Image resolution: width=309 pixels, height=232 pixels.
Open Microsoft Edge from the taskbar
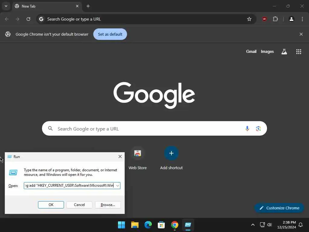point(148,225)
